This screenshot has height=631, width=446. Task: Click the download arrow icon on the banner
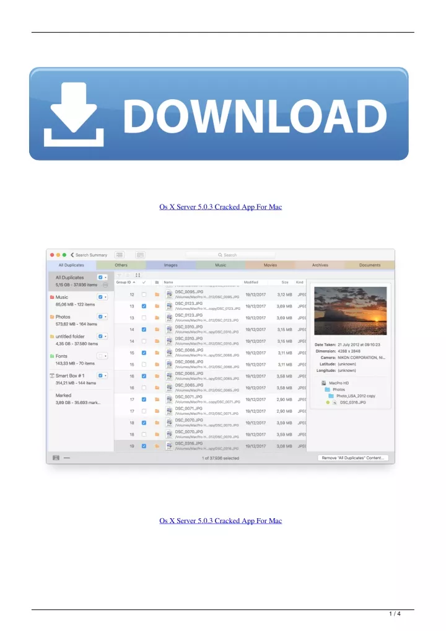[x=74, y=114]
